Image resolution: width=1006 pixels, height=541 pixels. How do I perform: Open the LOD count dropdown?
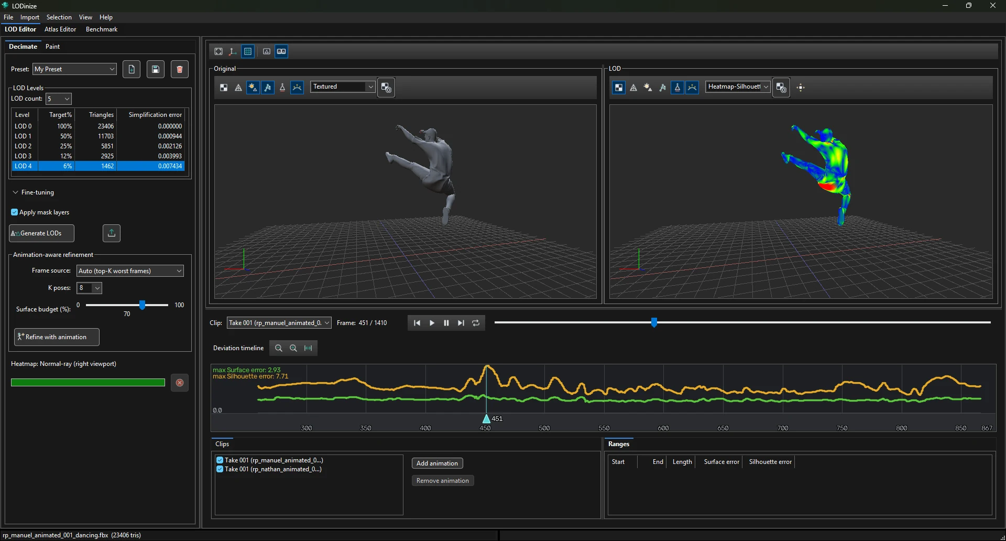(59, 99)
